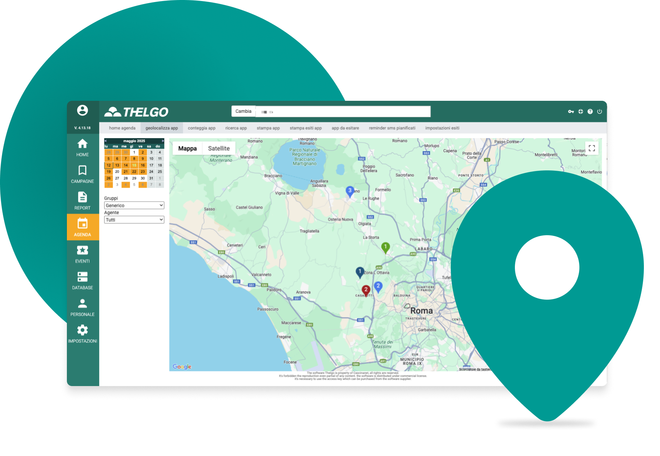Viewport: 660px width, 456px height.
Task: Click the red map marker numbered 2
Action: (366, 291)
